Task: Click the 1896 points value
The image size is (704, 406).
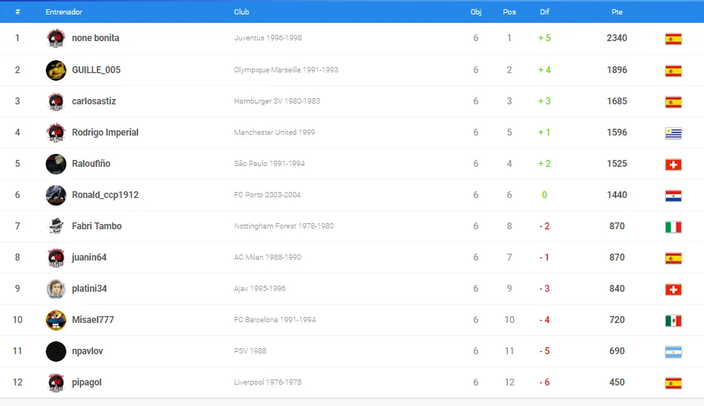Action: pos(617,70)
